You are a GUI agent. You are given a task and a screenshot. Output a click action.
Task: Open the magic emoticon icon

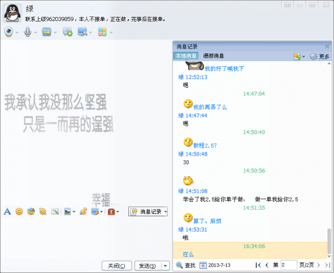tap(31, 211)
